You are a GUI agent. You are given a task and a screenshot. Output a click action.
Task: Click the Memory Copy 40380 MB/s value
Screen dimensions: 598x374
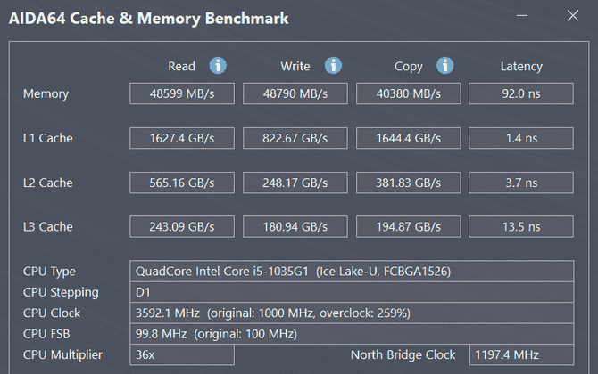409,93
